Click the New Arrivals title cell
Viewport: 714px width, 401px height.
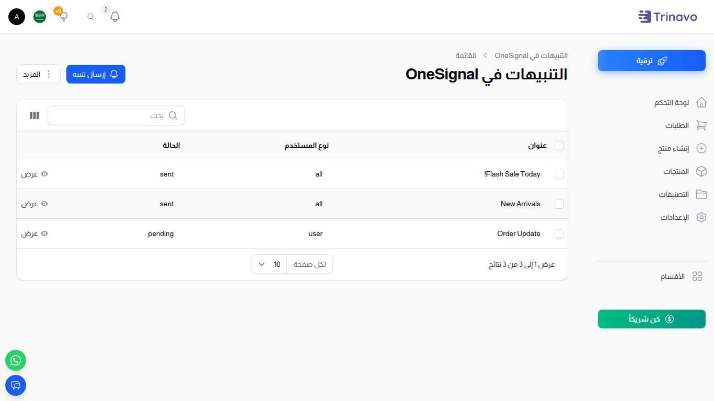(x=521, y=204)
